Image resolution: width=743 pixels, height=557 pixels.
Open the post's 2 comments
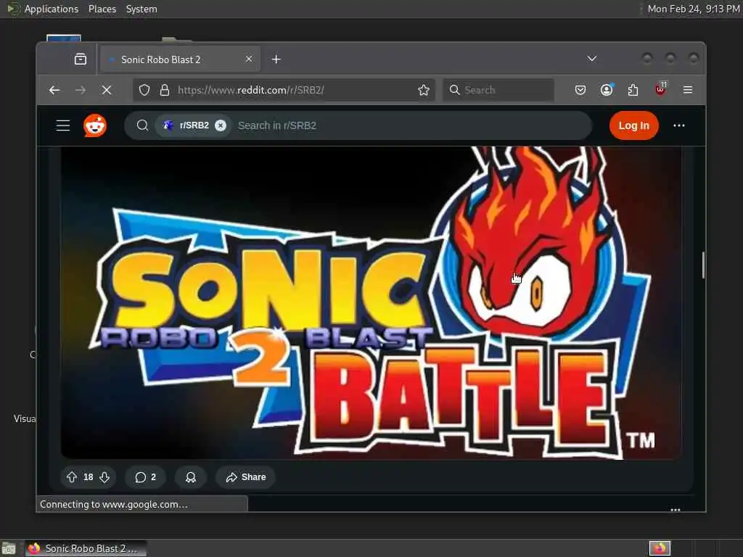(x=145, y=477)
